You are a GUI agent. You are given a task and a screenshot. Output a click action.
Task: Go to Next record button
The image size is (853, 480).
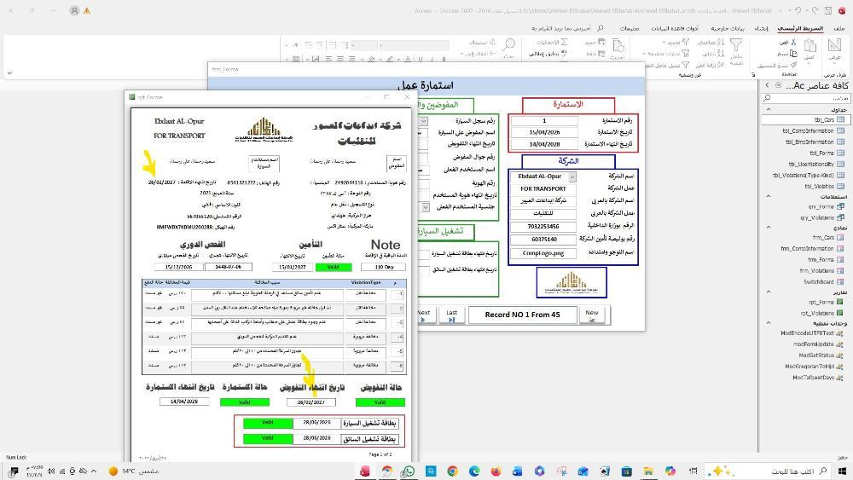click(423, 315)
